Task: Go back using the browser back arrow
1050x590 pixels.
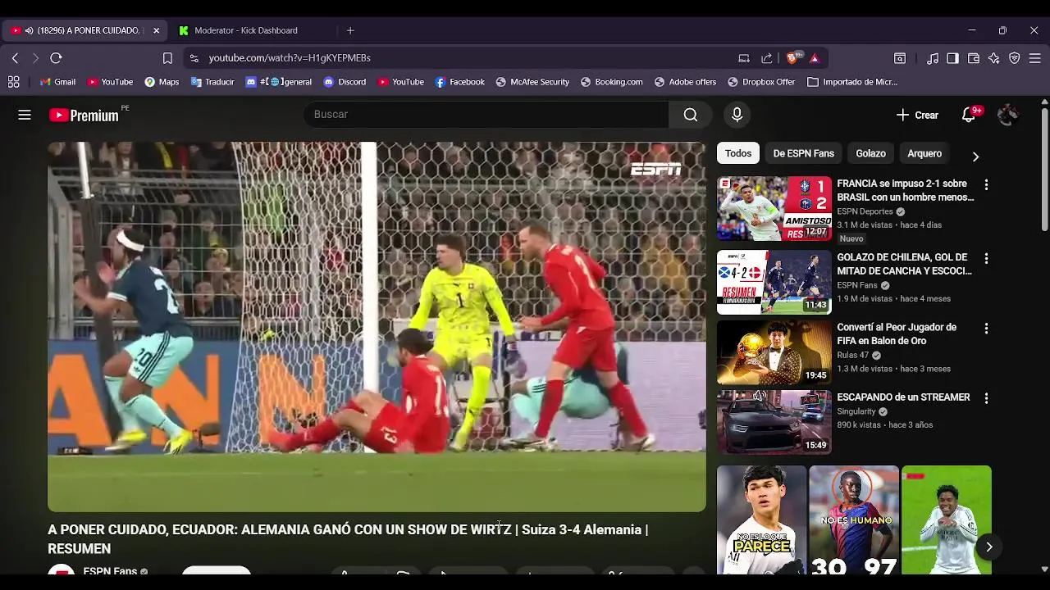Action: tap(15, 58)
